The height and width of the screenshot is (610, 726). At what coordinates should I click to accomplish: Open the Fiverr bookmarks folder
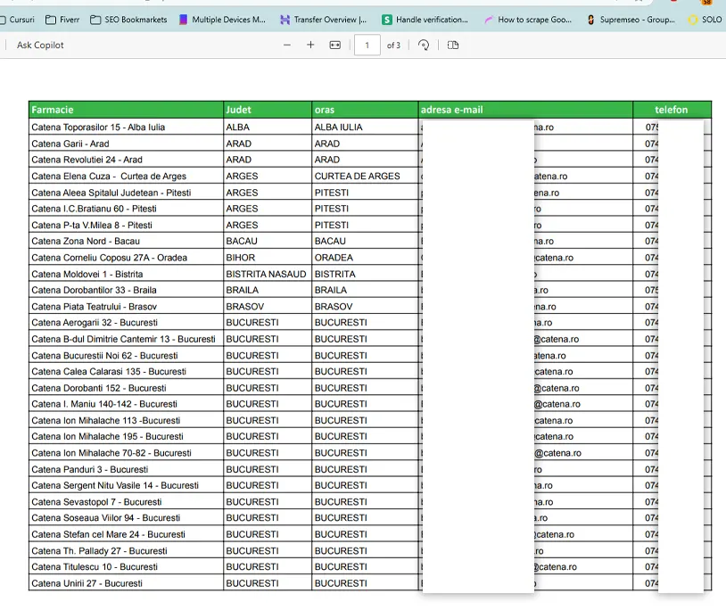pyautogui.click(x=62, y=19)
